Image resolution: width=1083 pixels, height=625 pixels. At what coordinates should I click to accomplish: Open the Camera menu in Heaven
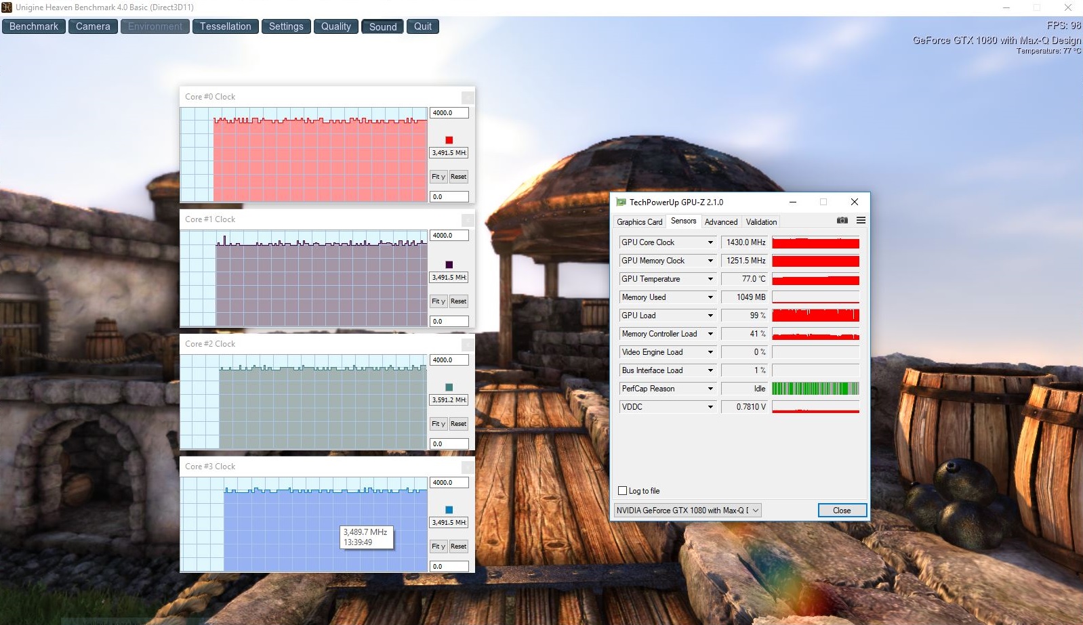pos(93,26)
